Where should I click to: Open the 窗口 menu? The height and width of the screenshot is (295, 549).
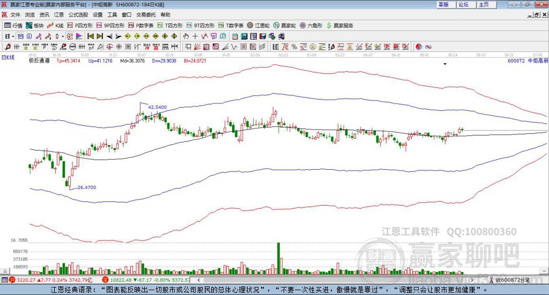point(127,14)
